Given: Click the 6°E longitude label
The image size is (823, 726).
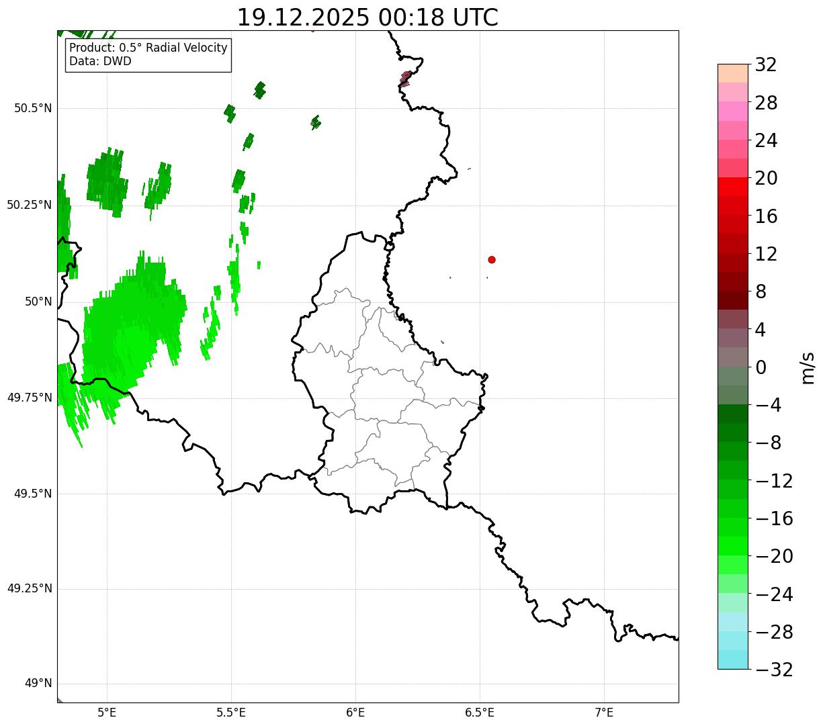Looking at the screenshot, I should [x=355, y=713].
